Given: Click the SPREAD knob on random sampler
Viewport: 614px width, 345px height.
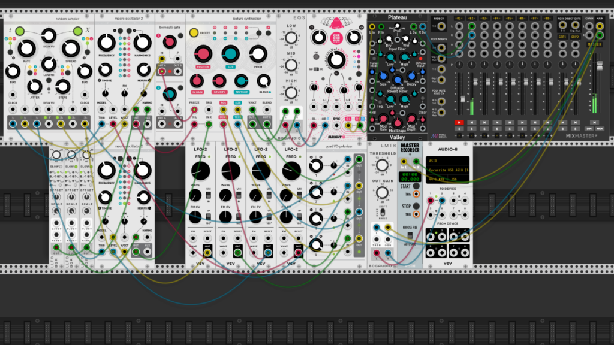Looking at the screenshot, I should point(71,49).
